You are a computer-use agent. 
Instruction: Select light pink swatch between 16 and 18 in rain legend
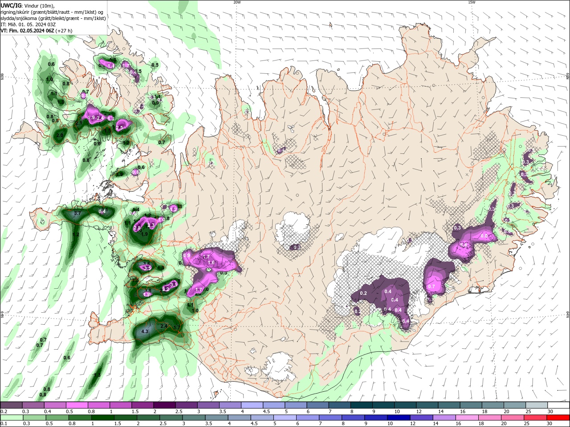point(466,418)
